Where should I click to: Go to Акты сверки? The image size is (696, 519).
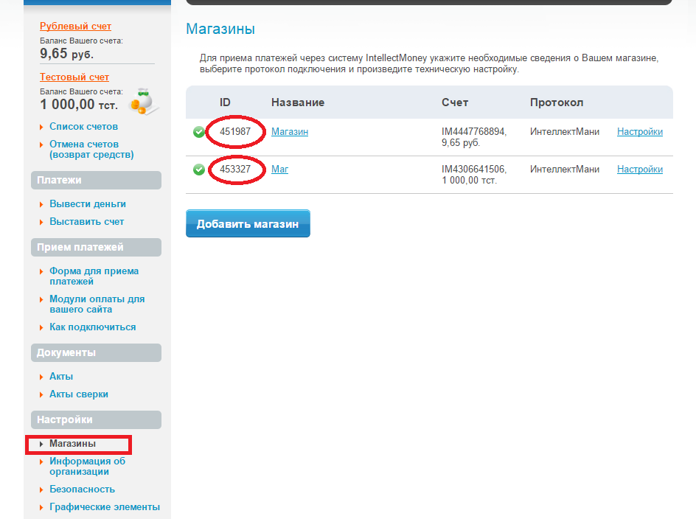pyautogui.click(x=79, y=394)
